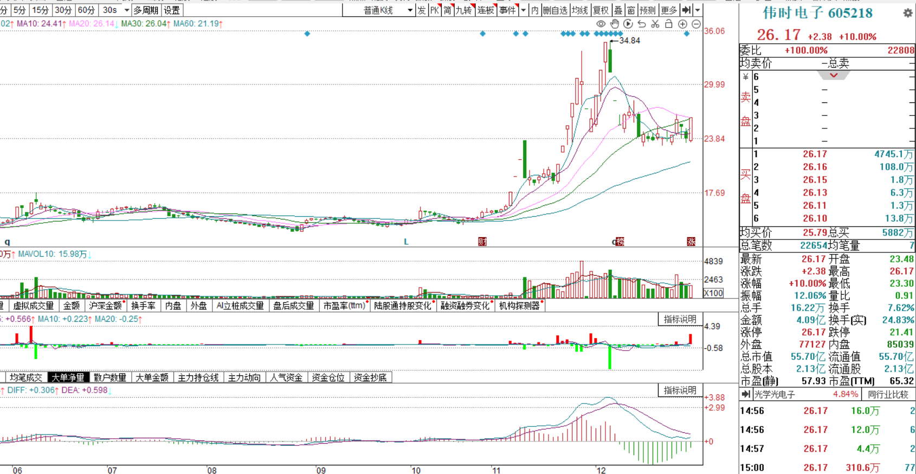Click the jump-to-end arrow icon in toolbar
916x474 pixels.
(687, 10)
